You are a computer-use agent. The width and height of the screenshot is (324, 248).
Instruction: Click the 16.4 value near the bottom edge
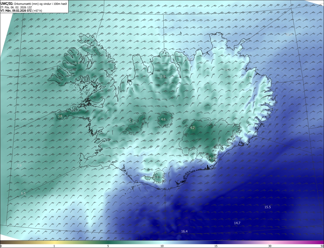(184, 232)
